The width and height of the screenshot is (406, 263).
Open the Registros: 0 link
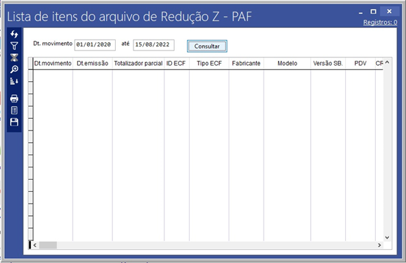point(380,23)
